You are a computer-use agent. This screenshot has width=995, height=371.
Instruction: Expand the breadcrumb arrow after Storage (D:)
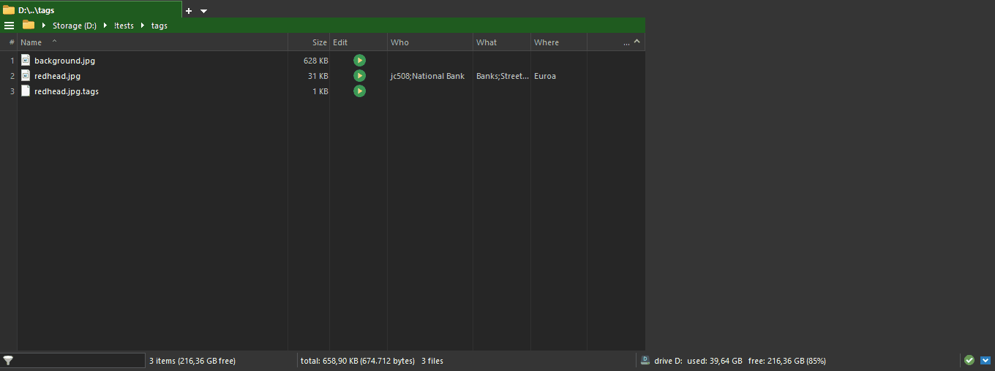(x=105, y=26)
